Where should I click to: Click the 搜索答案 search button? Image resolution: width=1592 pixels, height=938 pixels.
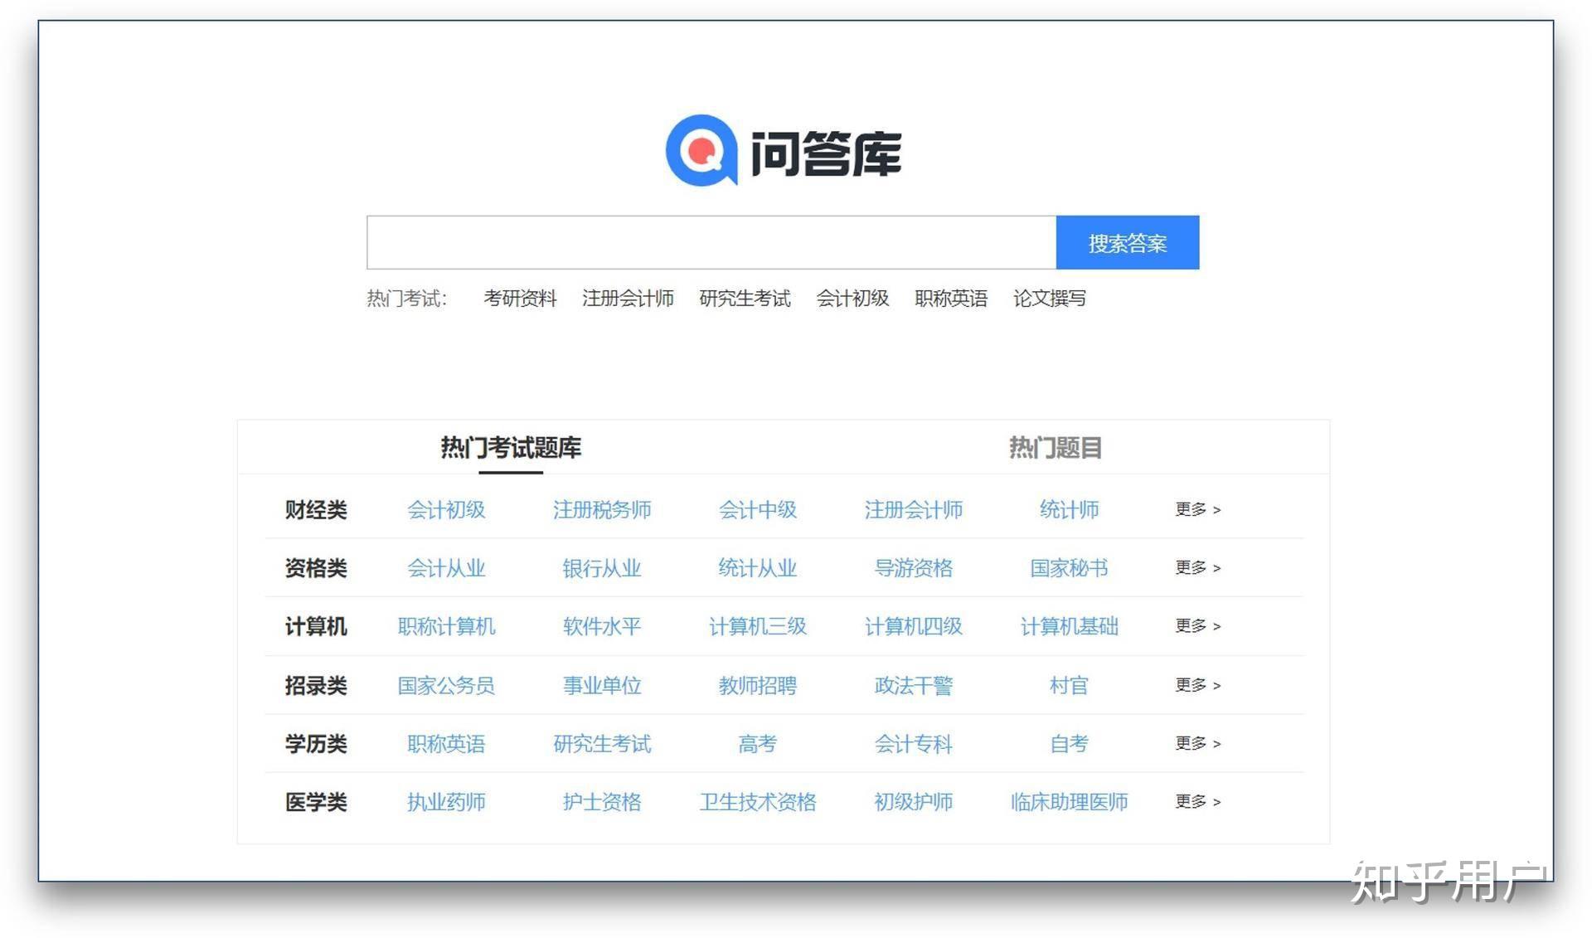point(1127,242)
